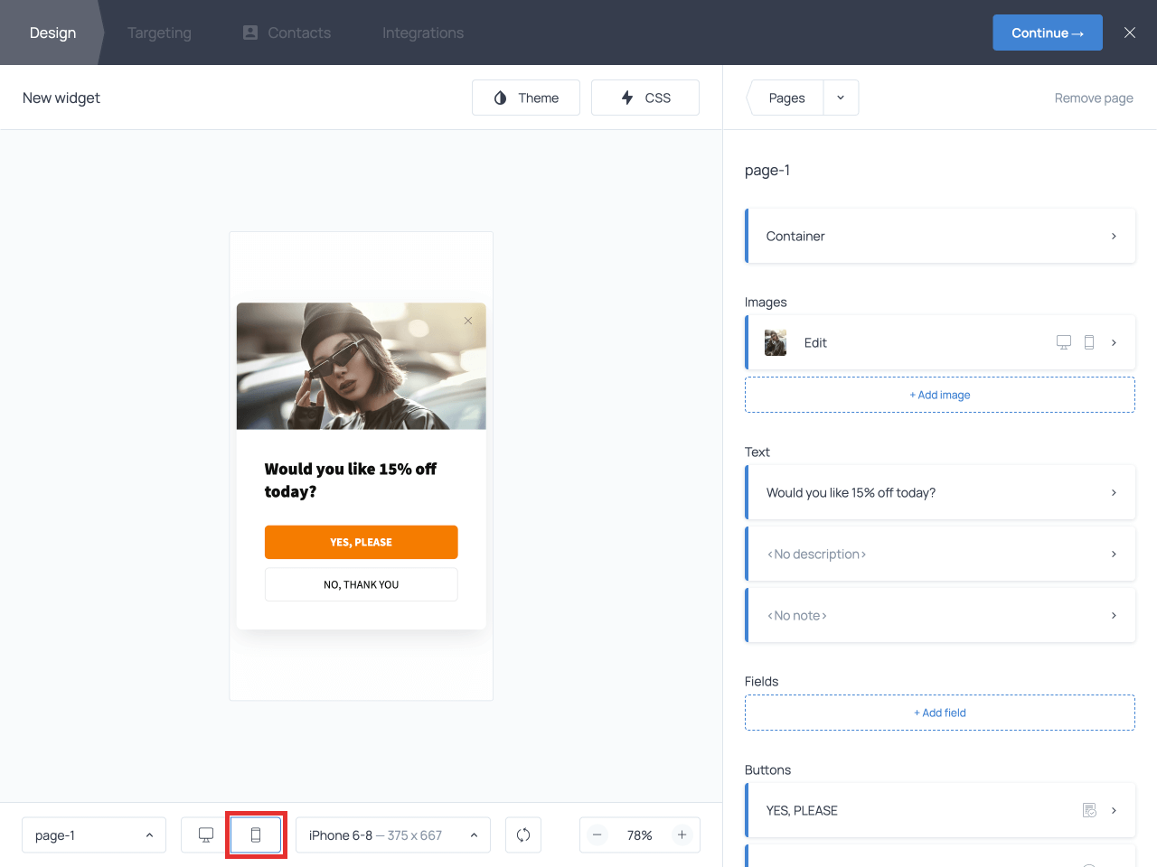Close the popup preview with X
This screenshot has height=867, width=1157.
[x=468, y=321]
